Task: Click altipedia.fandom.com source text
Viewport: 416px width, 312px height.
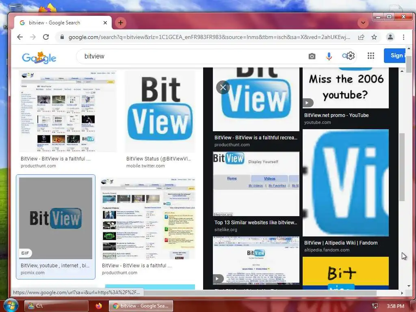Action: [327, 250]
